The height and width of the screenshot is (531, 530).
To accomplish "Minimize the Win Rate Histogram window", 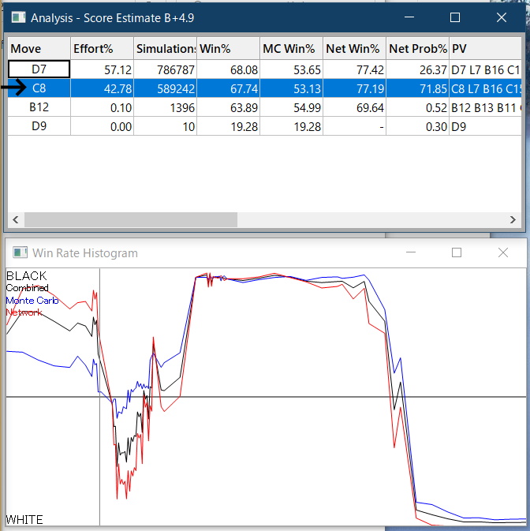I will [409, 252].
